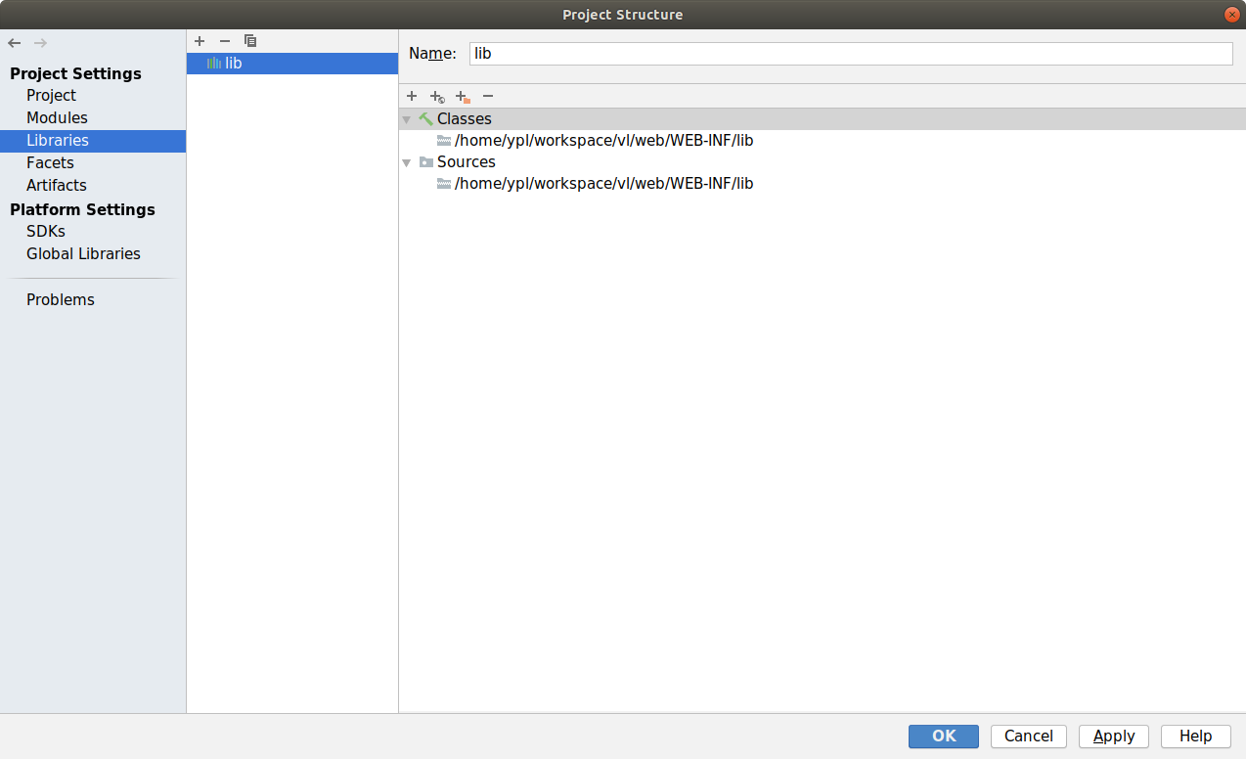
Task: Click the Classes hammer icon
Action: (425, 118)
